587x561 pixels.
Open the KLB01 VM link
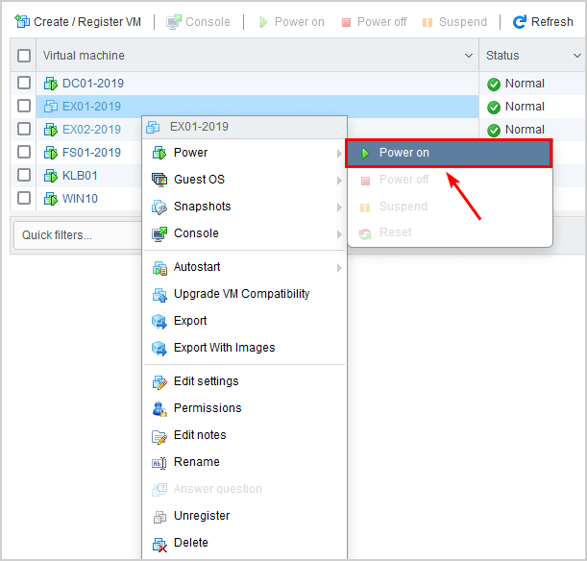[x=80, y=175]
